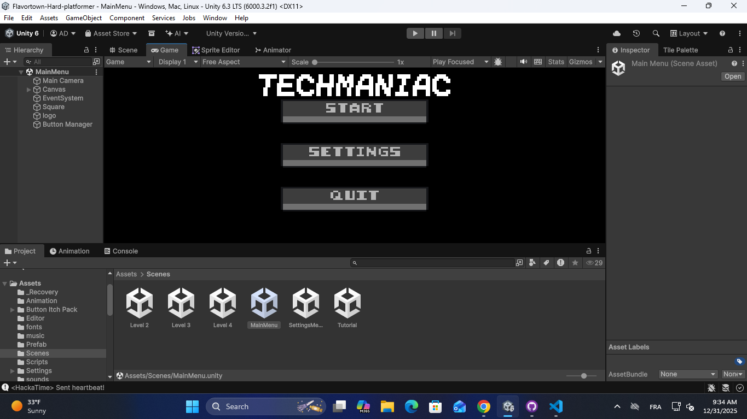Mute game audio with speaker icon
747x419 pixels.
[524, 62]
